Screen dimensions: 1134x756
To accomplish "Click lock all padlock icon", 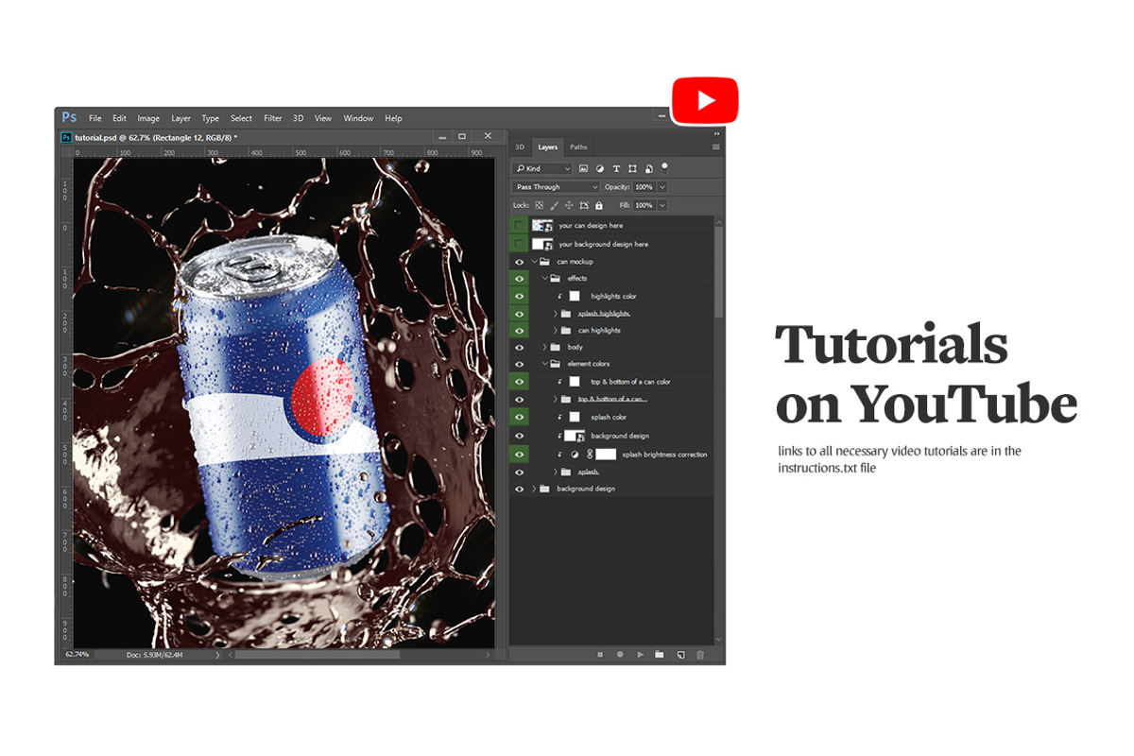I will [x=599, y=205].
